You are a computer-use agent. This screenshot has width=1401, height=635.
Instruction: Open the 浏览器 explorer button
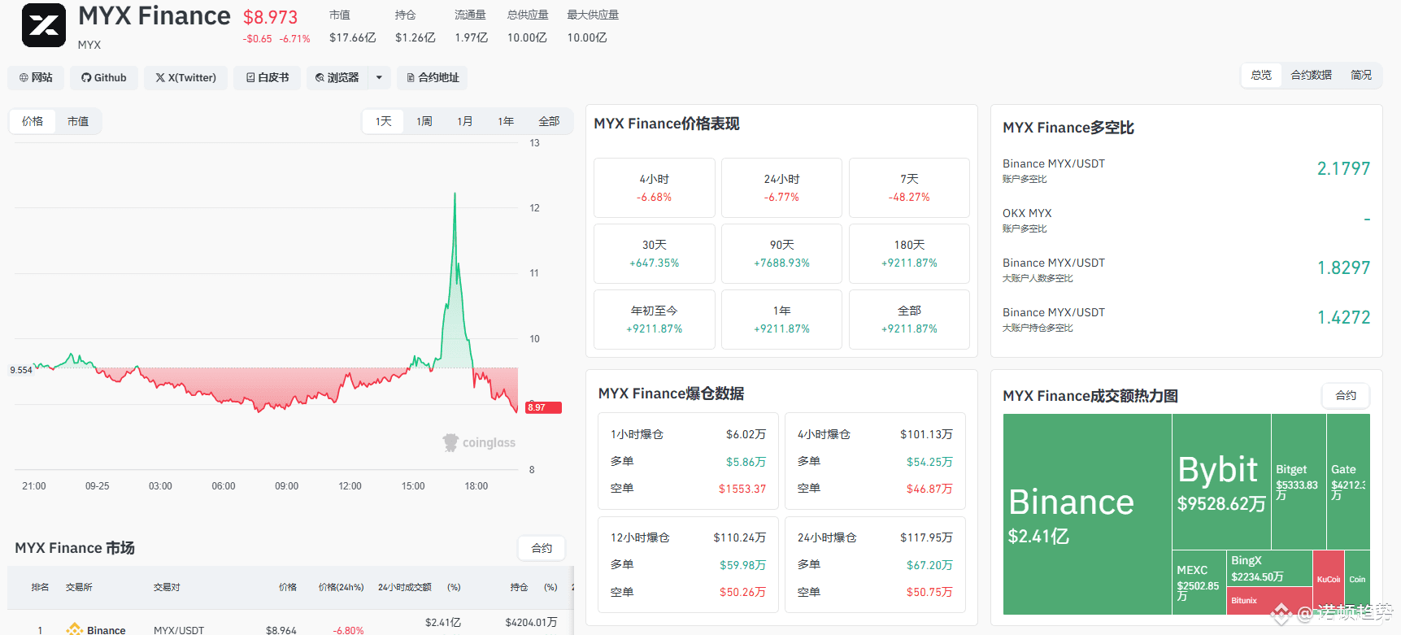tap(337, 77)
